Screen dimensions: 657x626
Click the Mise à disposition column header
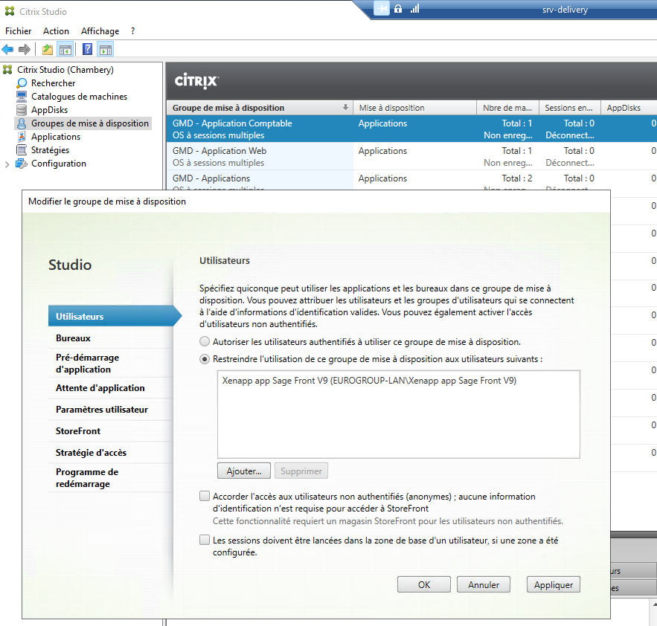[x=415, y=108]
